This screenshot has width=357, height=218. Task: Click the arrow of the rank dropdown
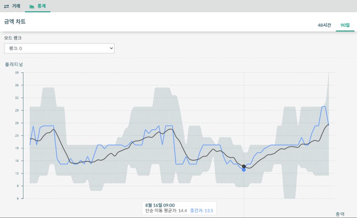click(x=111, y=48)
